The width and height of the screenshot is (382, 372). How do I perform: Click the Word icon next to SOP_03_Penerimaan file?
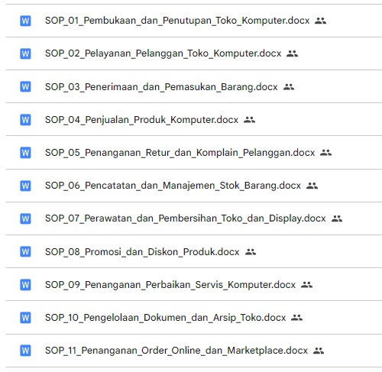(x=25, y=86)
